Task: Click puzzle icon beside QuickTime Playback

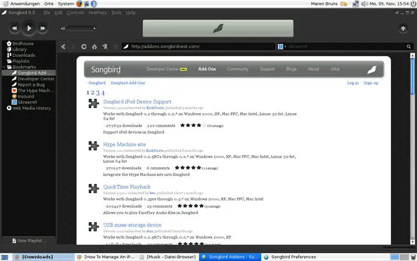Action: click(x=94, y=188)
